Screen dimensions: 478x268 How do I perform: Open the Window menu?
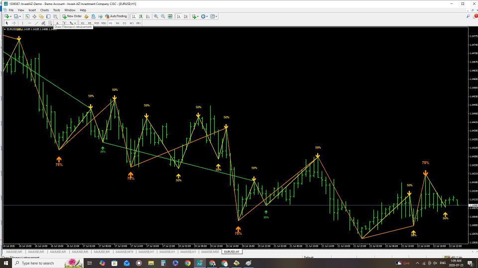(x=70, y=10)
